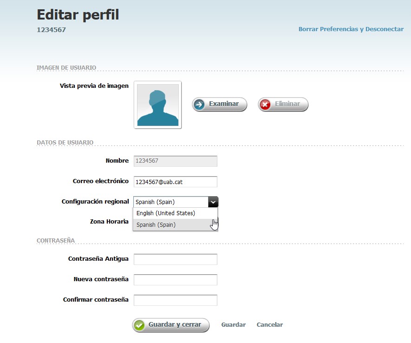Click the blue arrow icon on Examinar

pyautogui.click(x=199, y=104)
